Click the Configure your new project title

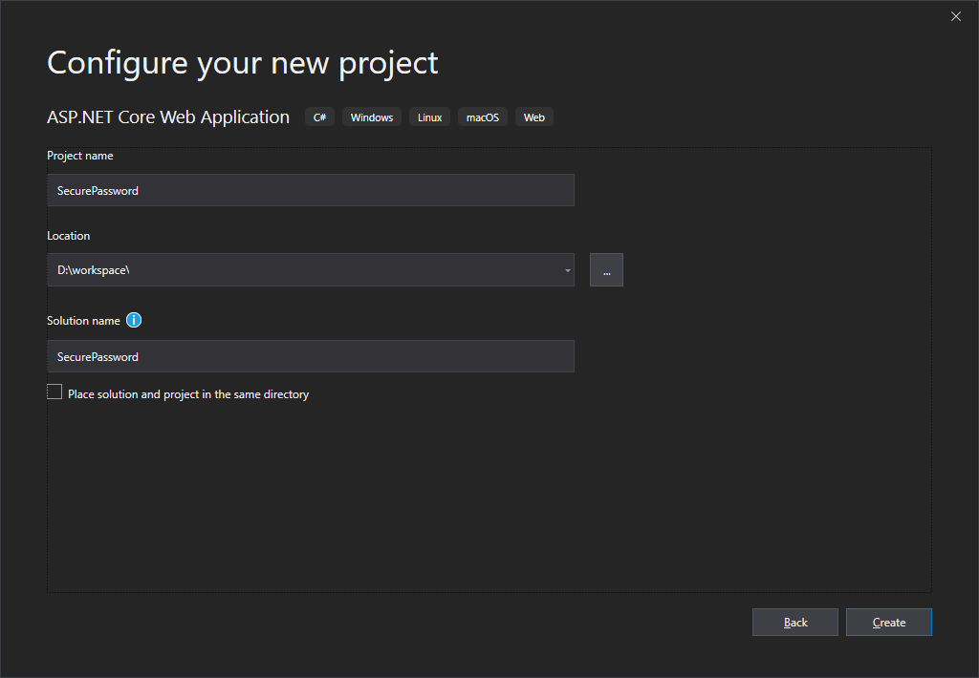pyautogui.click(x=242, y=64)
